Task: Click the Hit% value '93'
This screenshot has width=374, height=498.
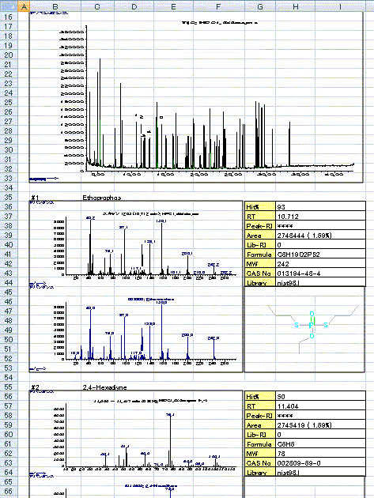Action: coord(320,207)
